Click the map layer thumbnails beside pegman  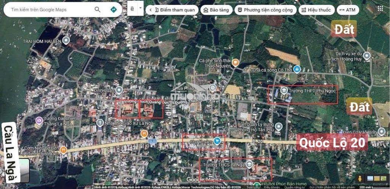[x=377, y=178]
